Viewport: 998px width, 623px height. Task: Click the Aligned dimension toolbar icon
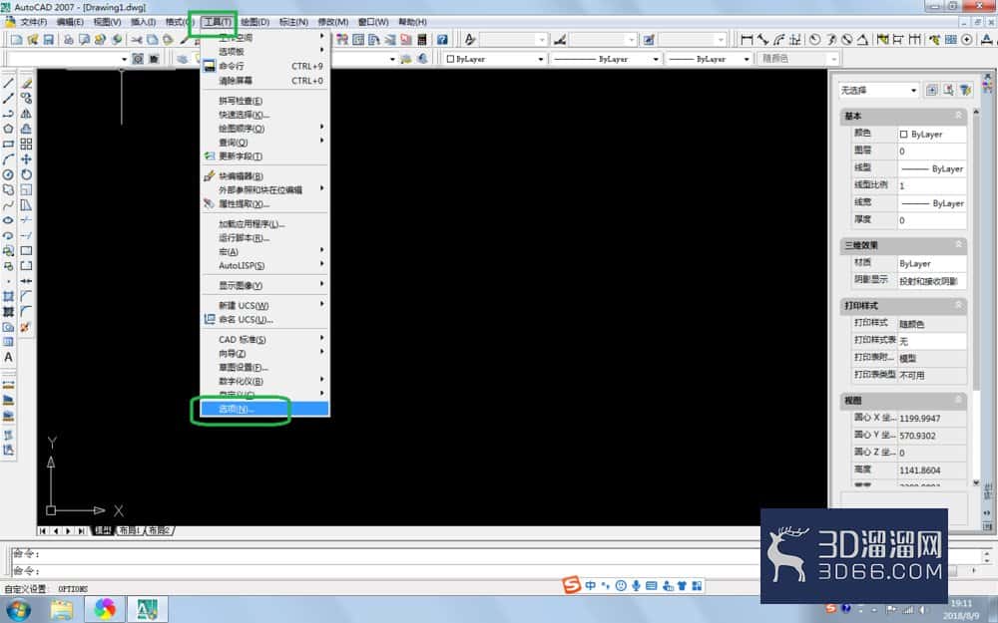(763, 40)
